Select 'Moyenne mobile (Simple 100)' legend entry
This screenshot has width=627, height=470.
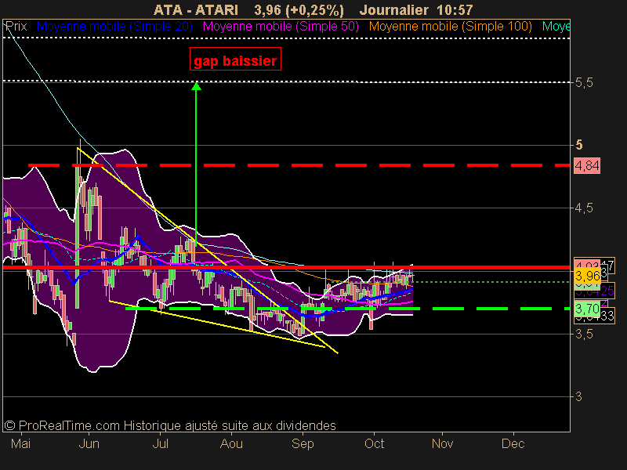[x=450, y=27]
